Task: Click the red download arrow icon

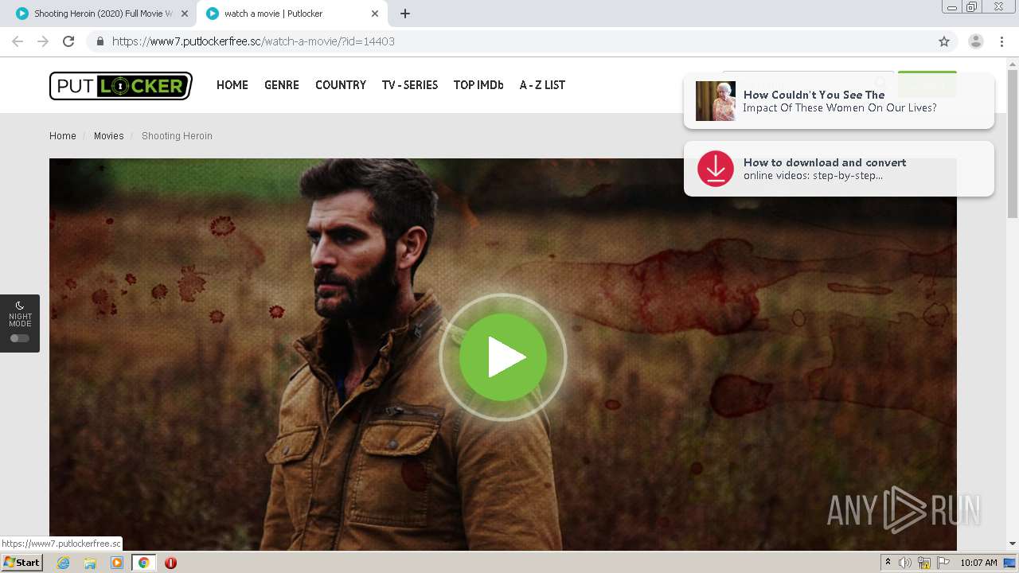Action: coord(716,169)
